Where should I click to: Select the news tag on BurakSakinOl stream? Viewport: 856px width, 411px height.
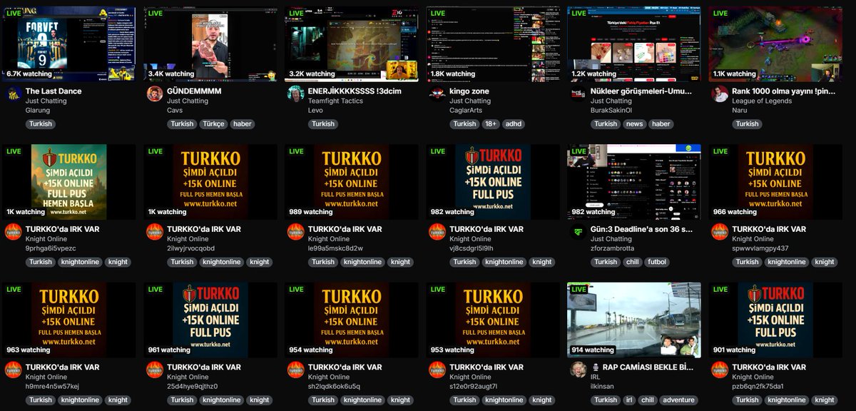(x=635, y=124)
